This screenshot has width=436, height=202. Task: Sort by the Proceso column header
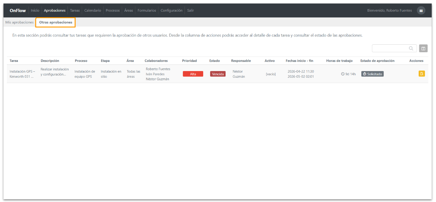coord(81,61)
